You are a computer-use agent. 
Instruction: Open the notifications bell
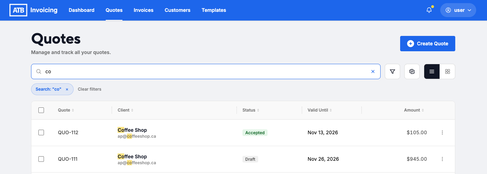[429, 10]
